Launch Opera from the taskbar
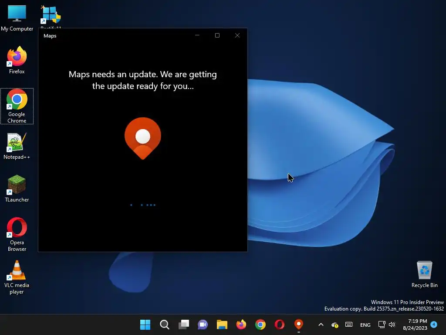This screenshot has width=446, height=335. pos(279,325)
